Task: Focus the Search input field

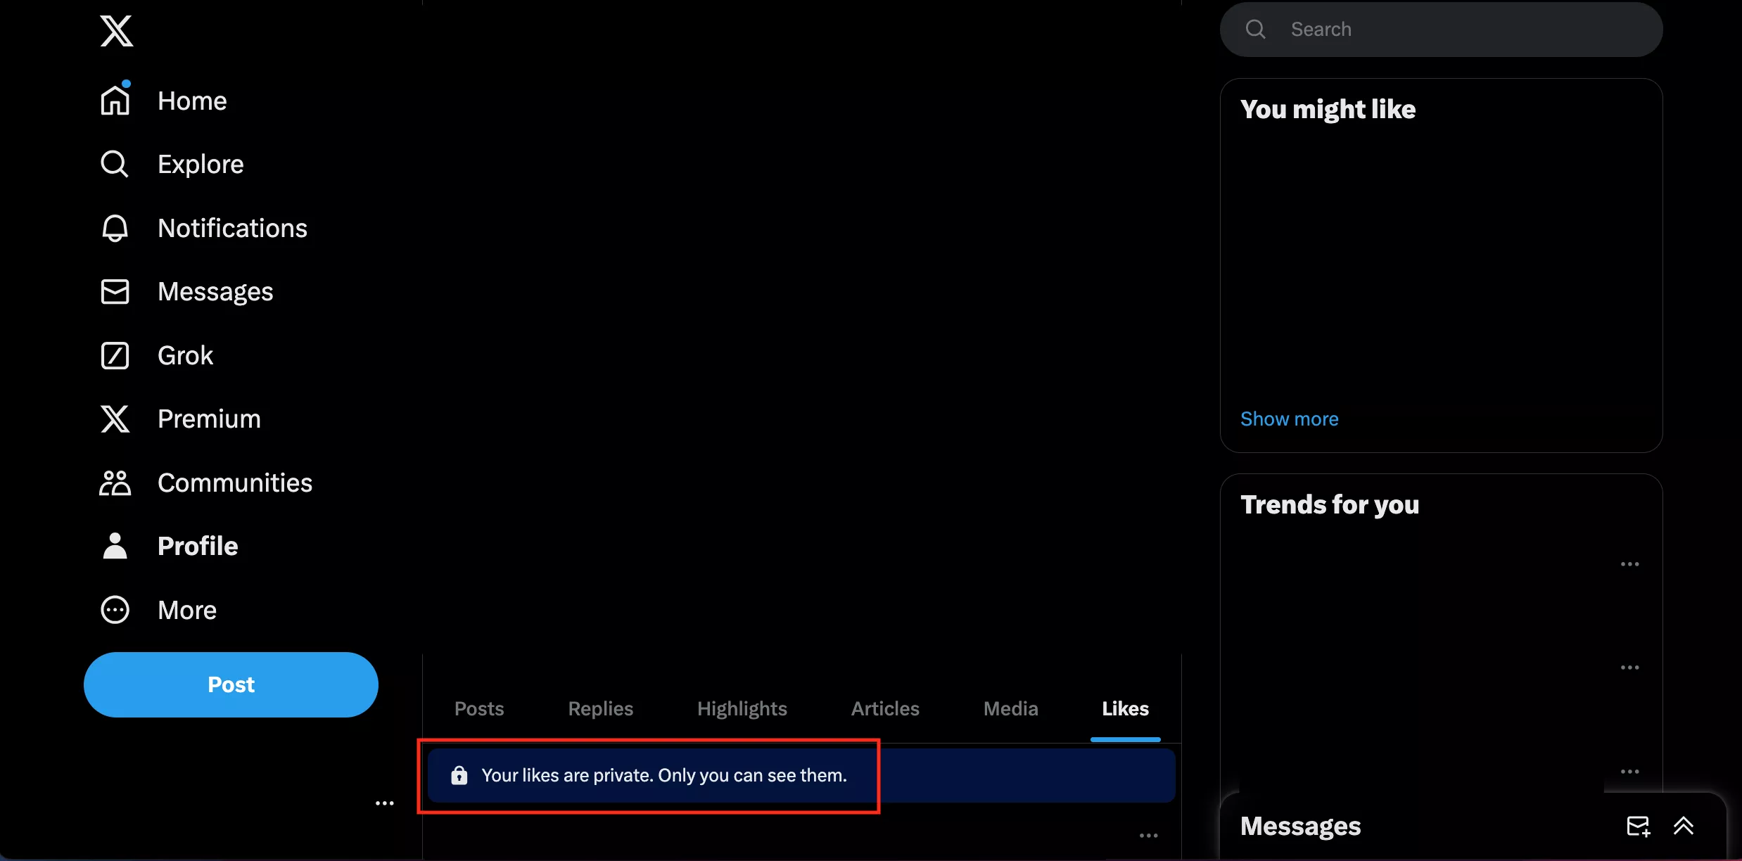Action: point(1463,30)
